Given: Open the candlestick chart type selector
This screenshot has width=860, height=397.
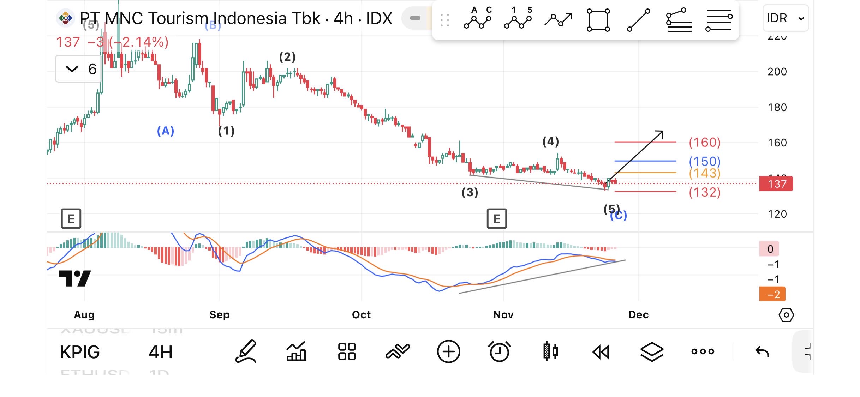Looking at the screenshot, I should pyautogui.click(x=550, y=351).
